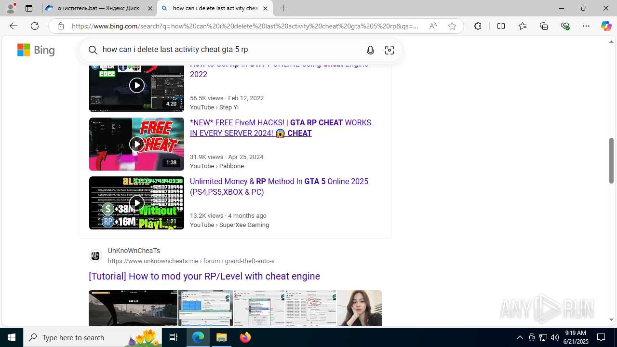The width and height of the screenshot is (617, 347).
Task: Play the Cheat Engine 2022 video thumbnail
Action: click(x=136, y=86)
